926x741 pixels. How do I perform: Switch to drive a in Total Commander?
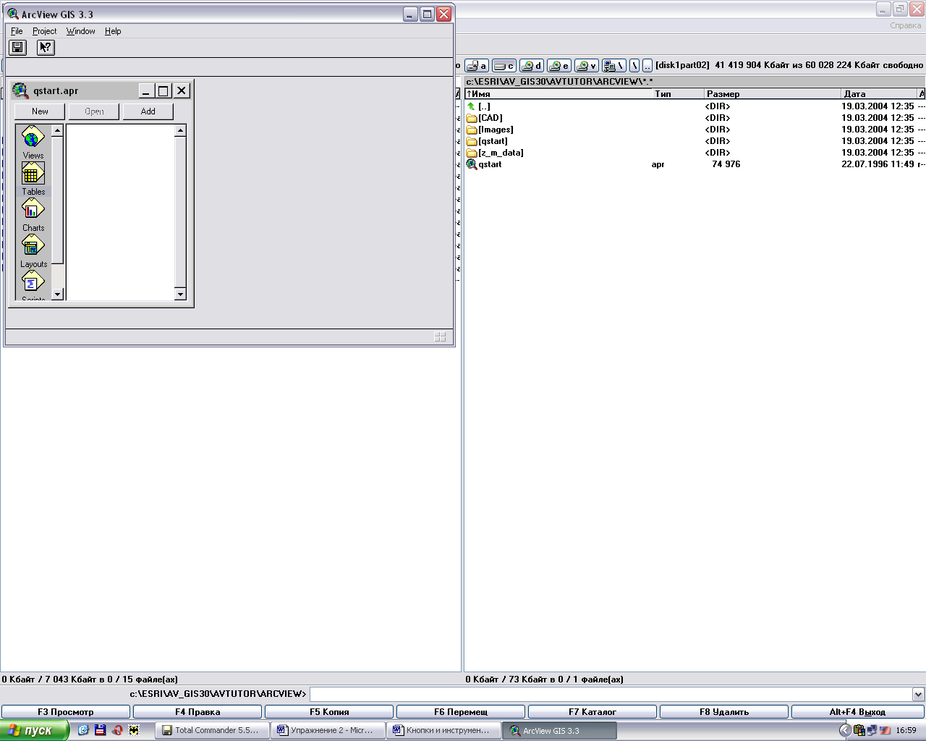(477, 66)
